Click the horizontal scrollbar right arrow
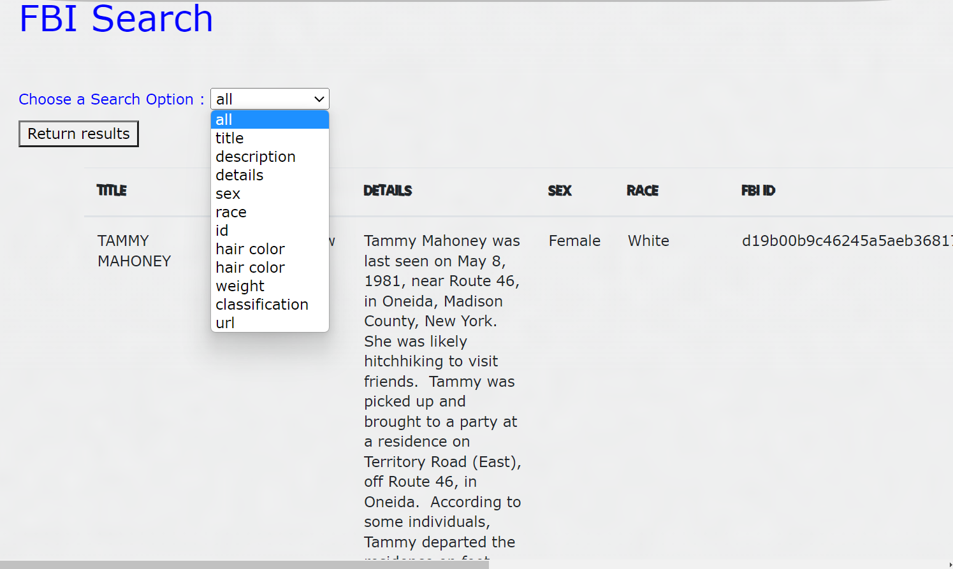Image resolution: width=953 pixels, height=569 pixels. click(x=950, y=565)
